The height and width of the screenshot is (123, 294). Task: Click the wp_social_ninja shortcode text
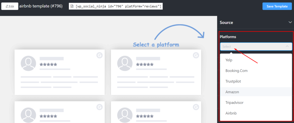118,6
